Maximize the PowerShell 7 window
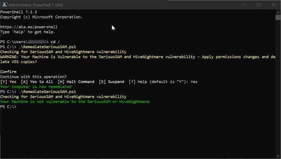 (x=259, y=5)
